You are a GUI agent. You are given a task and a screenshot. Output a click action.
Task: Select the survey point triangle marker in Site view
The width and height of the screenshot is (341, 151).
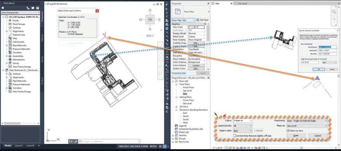tap(317, 78)
